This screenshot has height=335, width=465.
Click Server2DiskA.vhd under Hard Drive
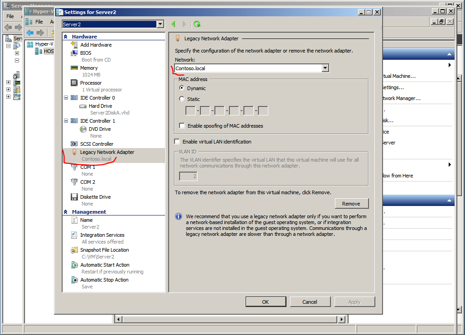[x=110, y=113]
